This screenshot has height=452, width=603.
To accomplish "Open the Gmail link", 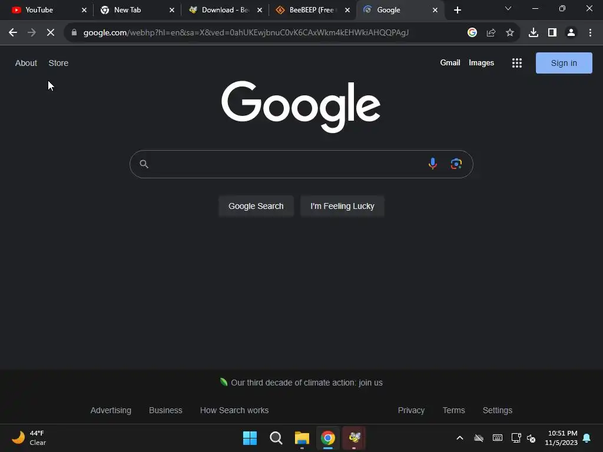I will (x=450, y=62).
